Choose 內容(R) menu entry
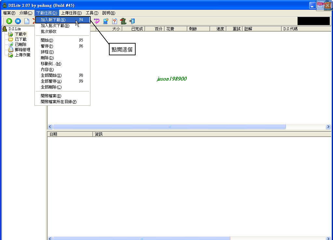333x240 pixels. pos(63,70)
